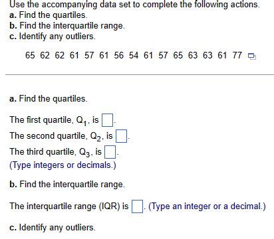Click the 'Type an integer or a decimal' hint

tap(207, 206)
